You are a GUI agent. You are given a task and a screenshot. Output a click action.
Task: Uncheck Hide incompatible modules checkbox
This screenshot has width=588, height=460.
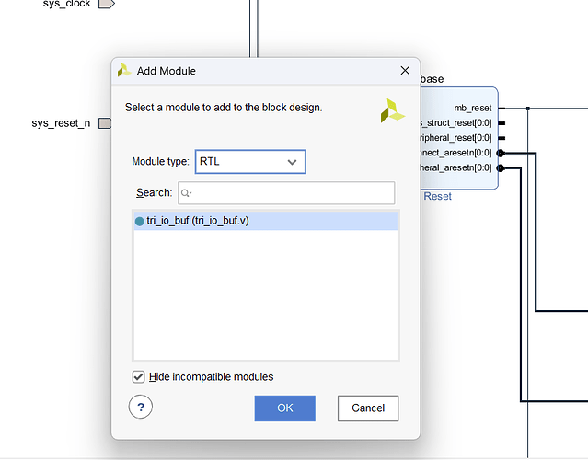[139, 376]
